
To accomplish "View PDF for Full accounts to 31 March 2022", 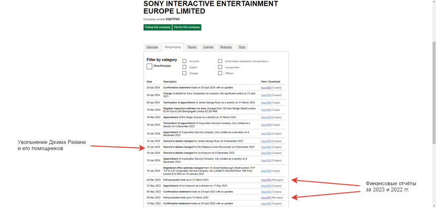I will click(x=266, y=198).
